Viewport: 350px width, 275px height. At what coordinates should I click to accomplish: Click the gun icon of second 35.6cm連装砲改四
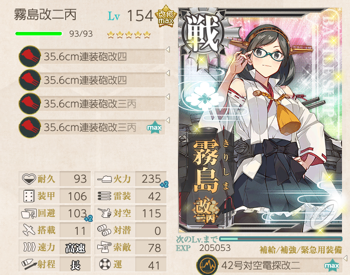30,80
